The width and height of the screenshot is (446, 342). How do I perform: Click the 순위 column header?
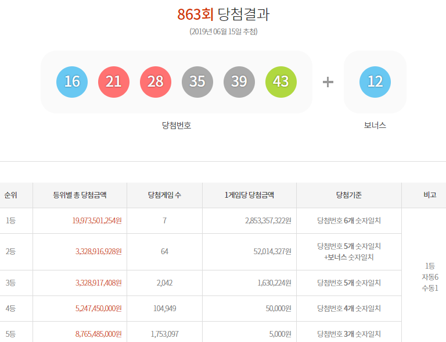coord(11,195)
